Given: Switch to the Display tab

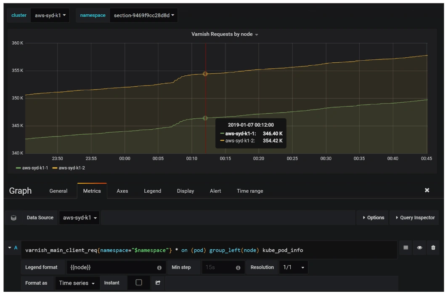Looking at the screenshot, I should (x=186, y=191).
